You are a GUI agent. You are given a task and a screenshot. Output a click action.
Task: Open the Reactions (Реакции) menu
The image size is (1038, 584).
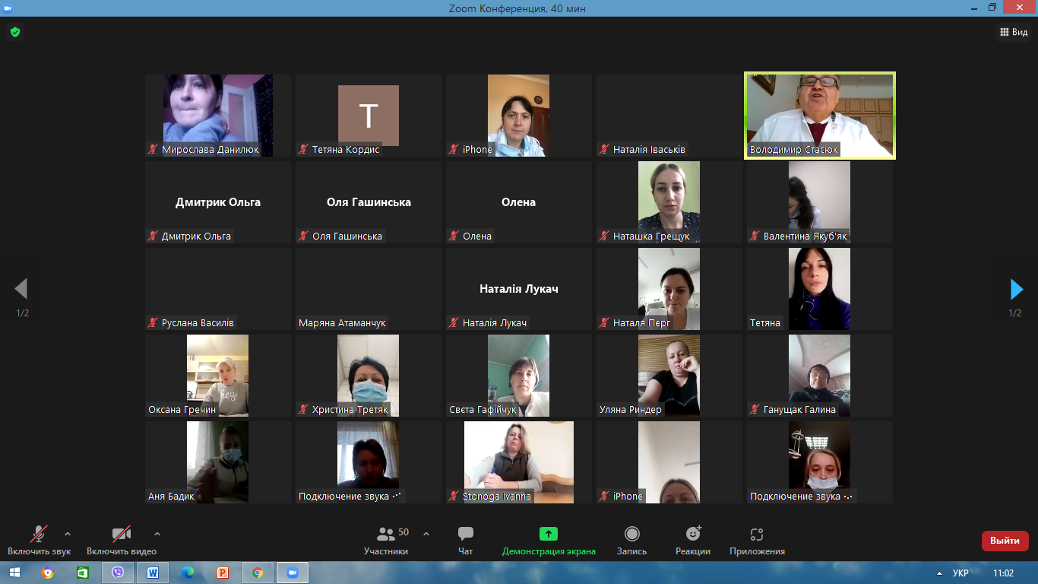[x=693, y=540]
